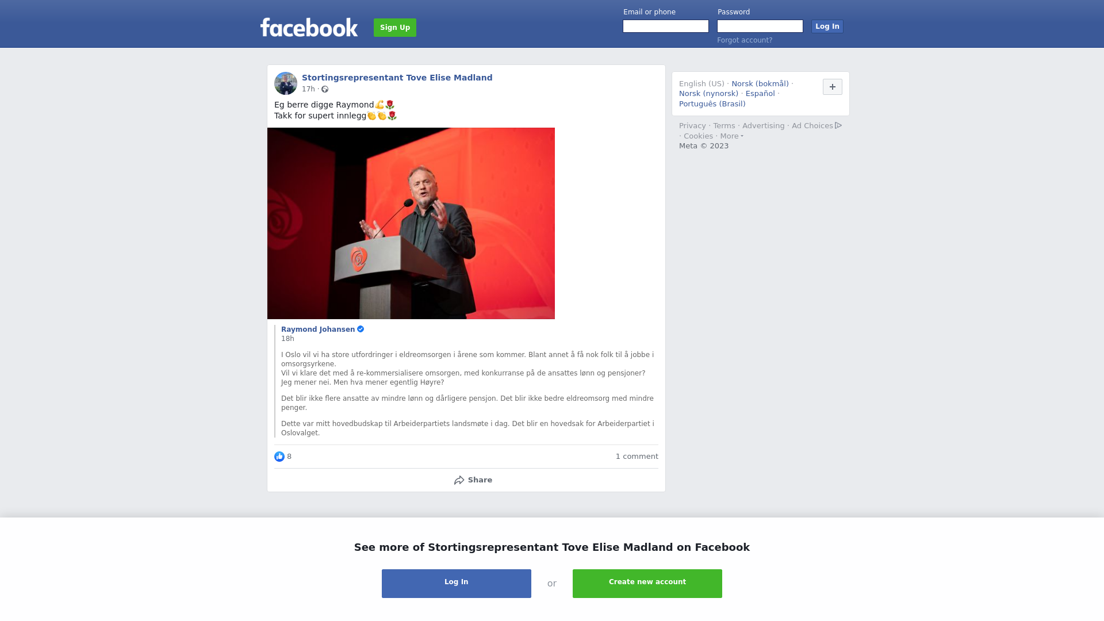
Task: Click the public globe icon beside 17h
Action: [325, 89]
